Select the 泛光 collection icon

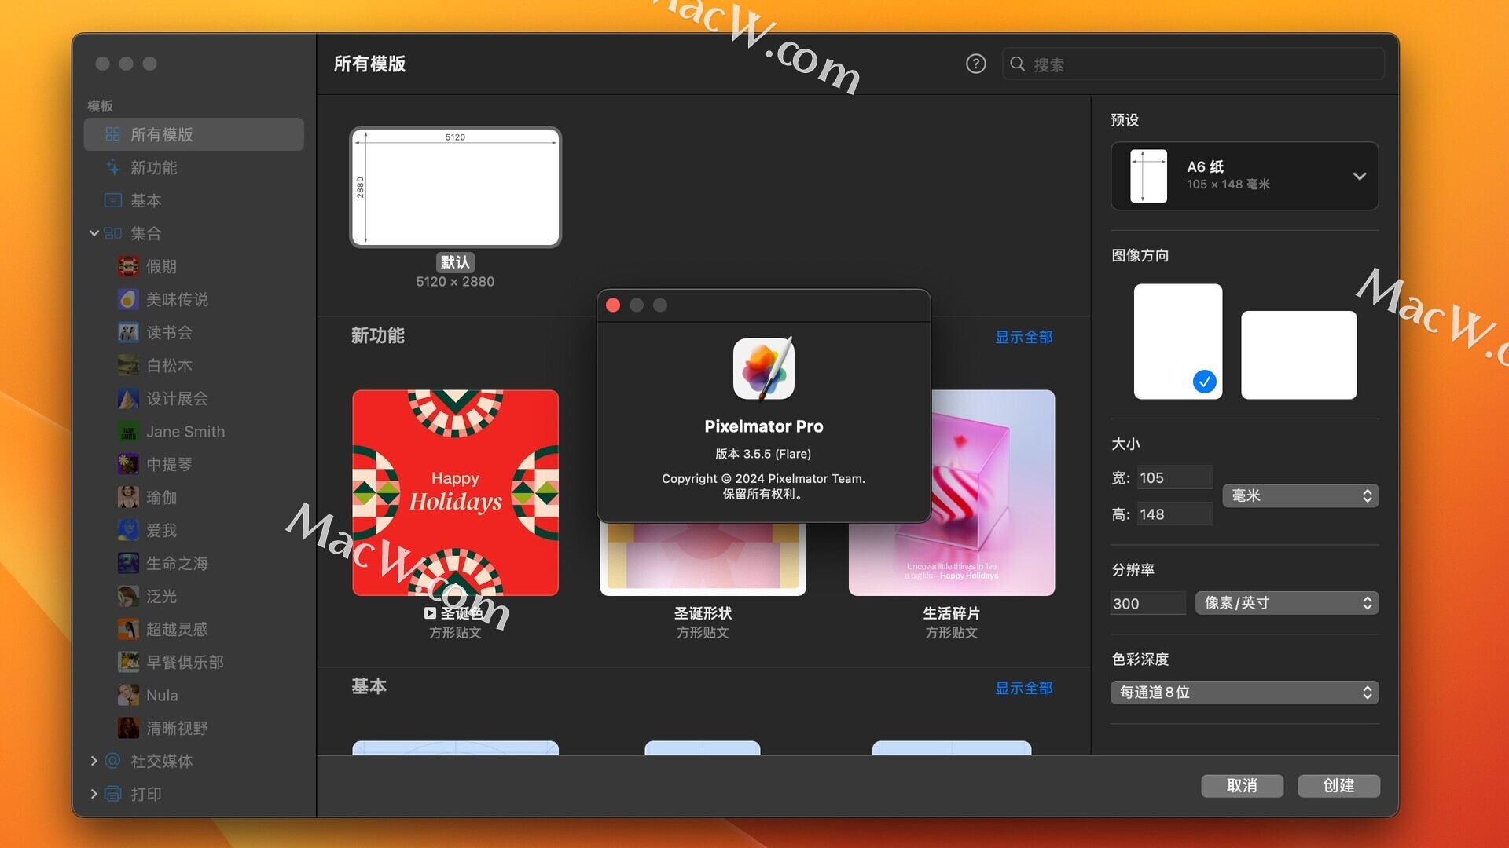[x=128, y=596]
